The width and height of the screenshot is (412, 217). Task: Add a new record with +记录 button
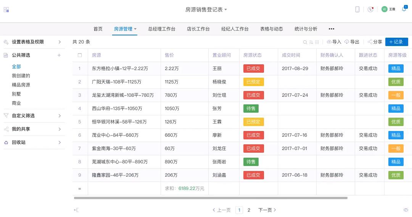pyautogui.click(x=396, y=42)
